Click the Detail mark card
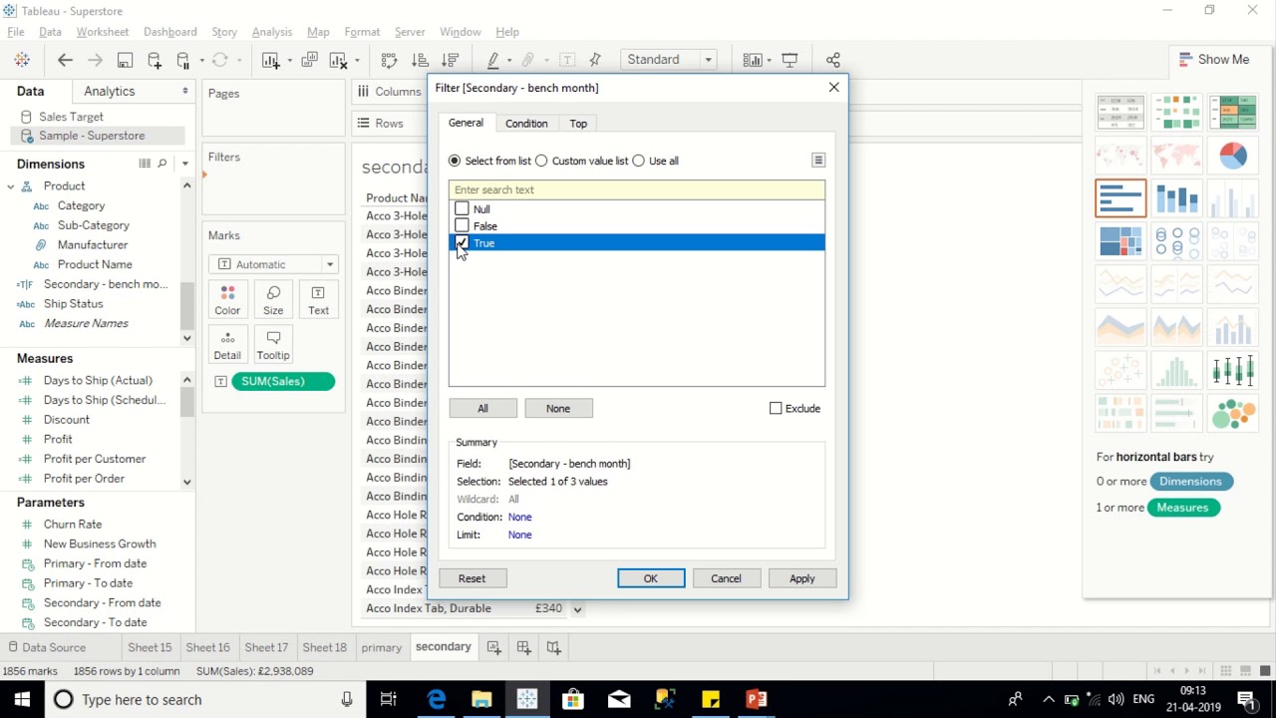This screenshot has height=718, width=1276. (227, 345)
